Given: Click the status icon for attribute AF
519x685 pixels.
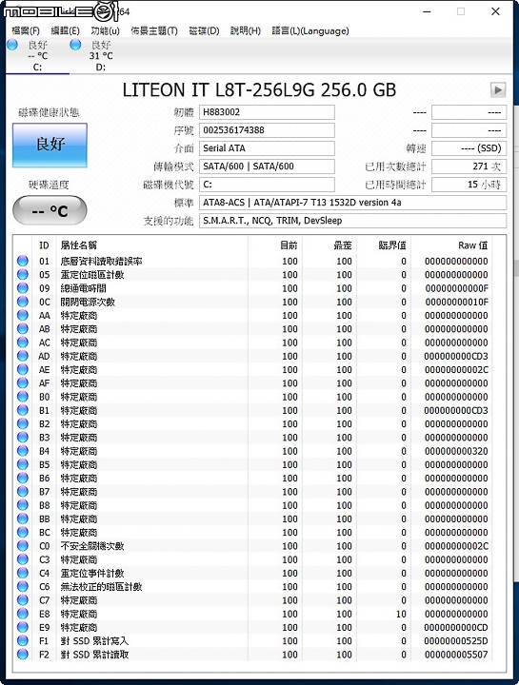Looking at the screenshot, I should [x=22, y=383].
